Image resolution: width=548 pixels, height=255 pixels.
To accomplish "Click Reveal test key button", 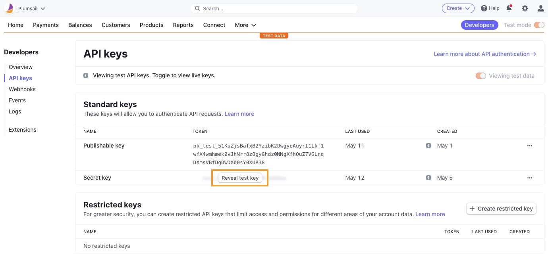I will click(240, 178).
